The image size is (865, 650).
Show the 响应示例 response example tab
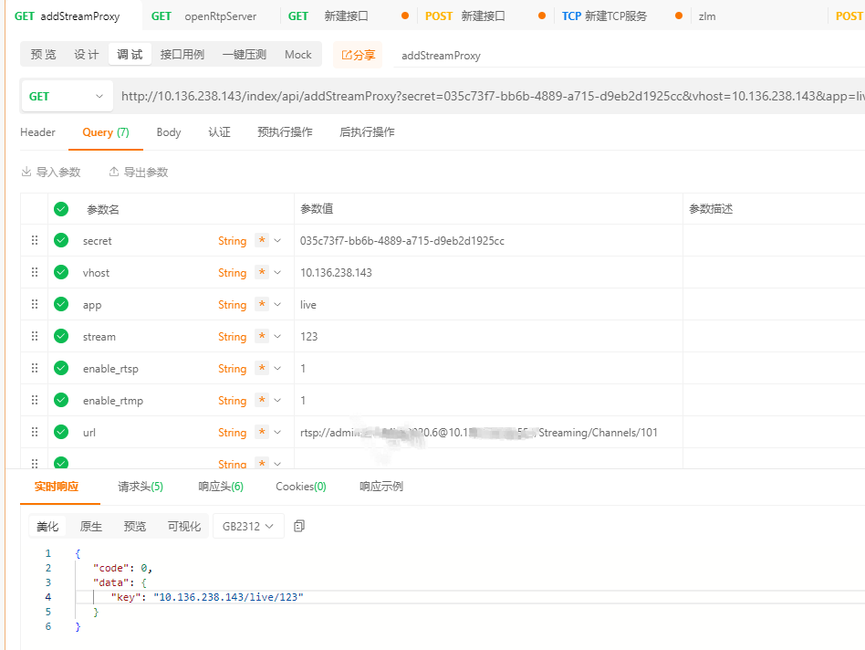click(x=381, y=487)
